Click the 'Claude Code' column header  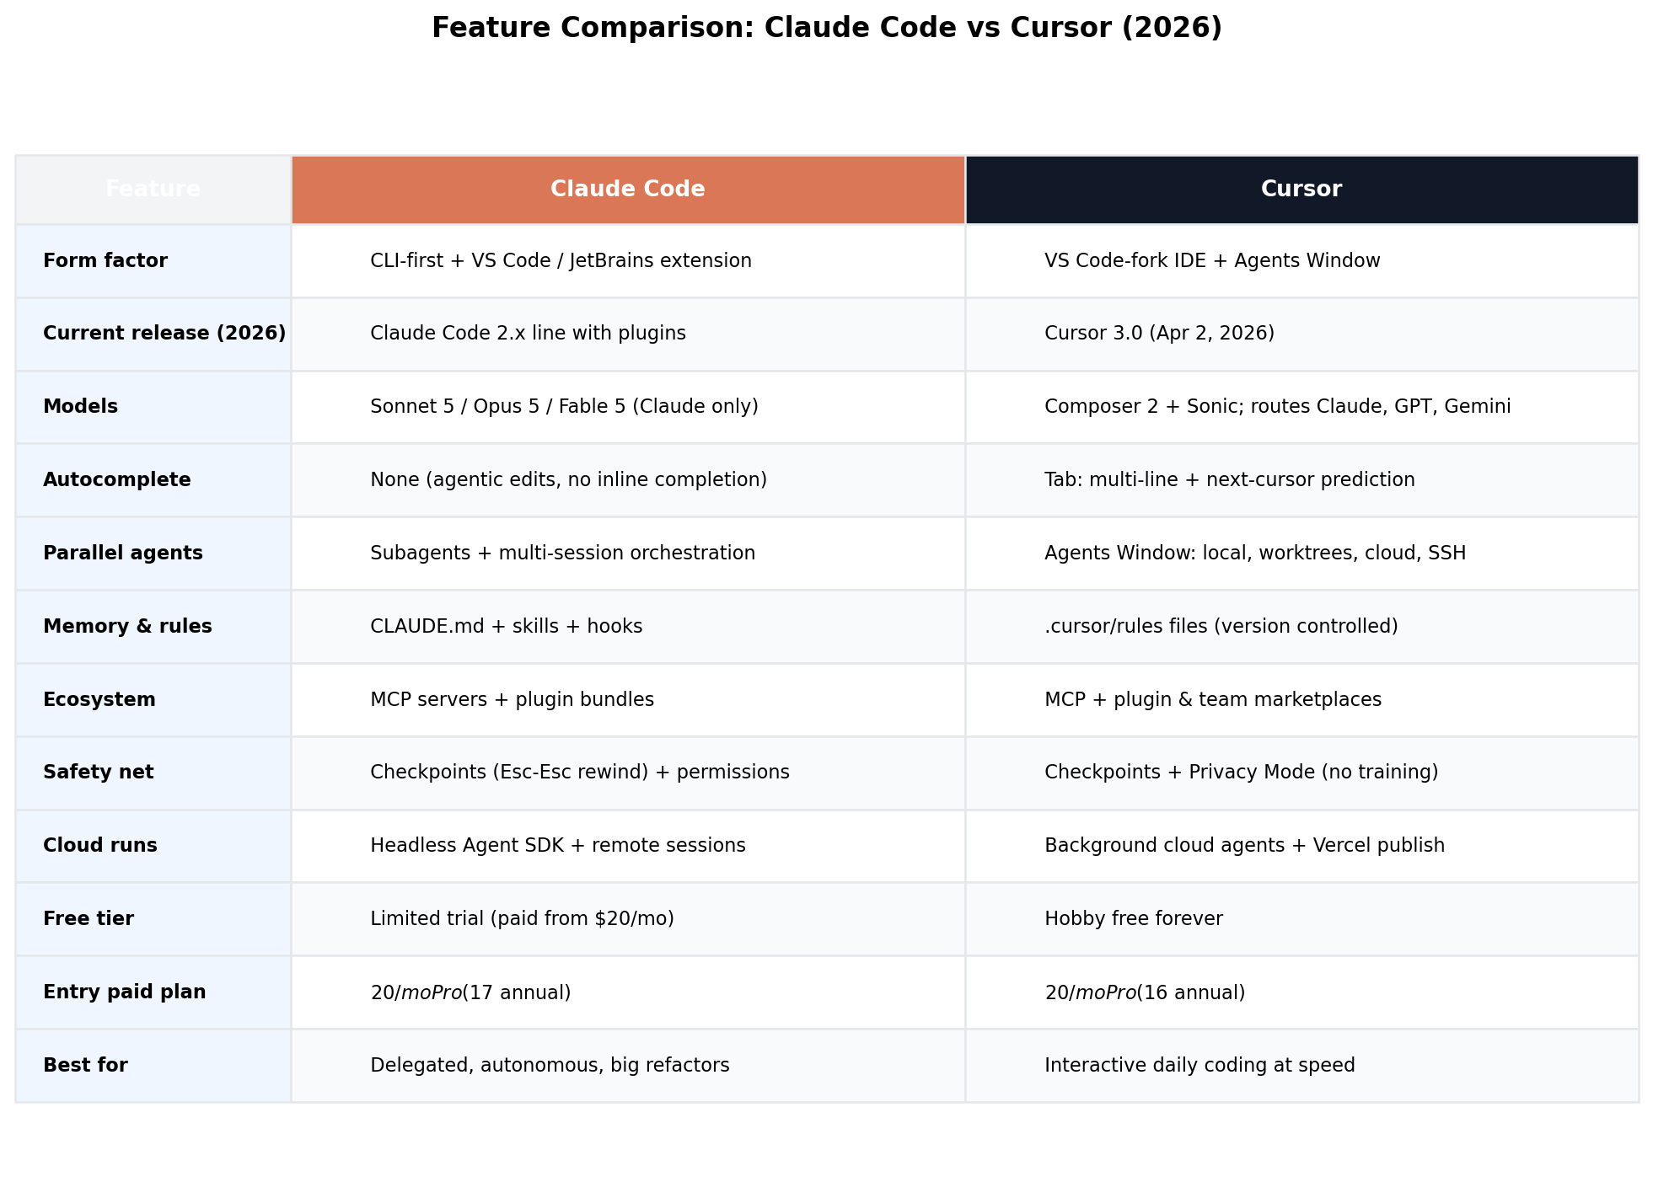click(x=628, y=190)
